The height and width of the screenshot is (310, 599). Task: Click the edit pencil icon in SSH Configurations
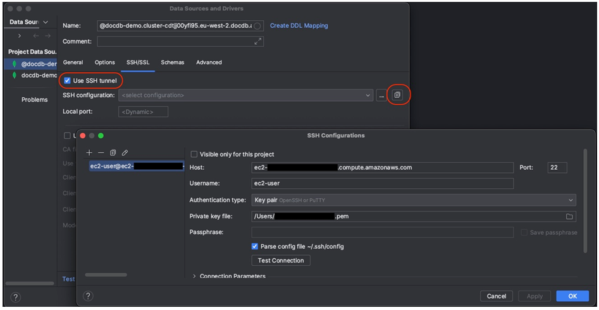click(x=125, y=153)
